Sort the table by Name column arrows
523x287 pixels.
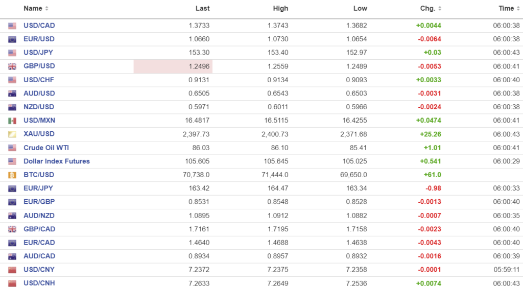click(x=47, y=9)
